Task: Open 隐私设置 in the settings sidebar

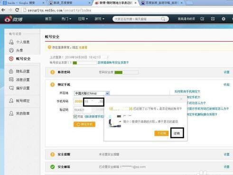Action: [23, 71]
